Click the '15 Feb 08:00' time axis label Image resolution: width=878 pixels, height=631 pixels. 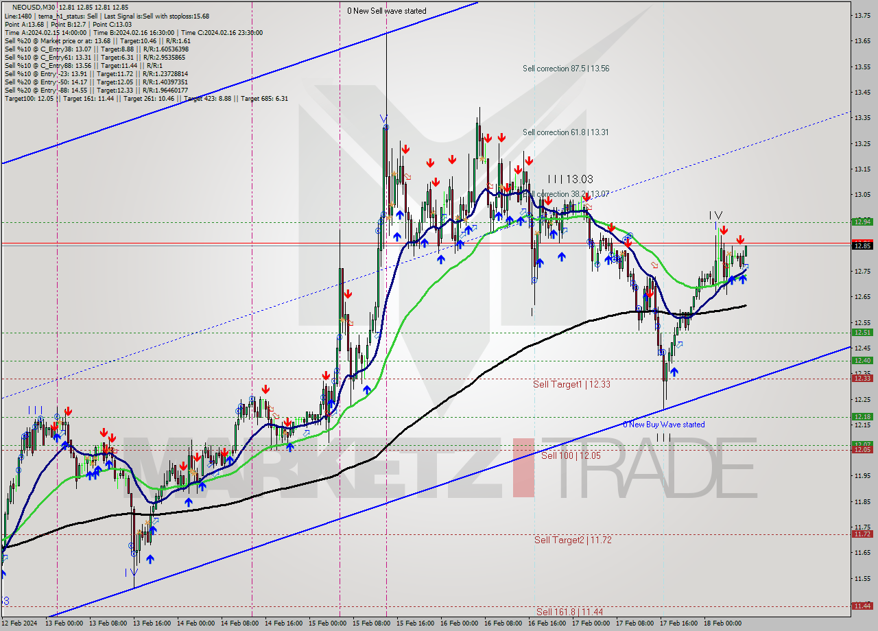[371, 623]
